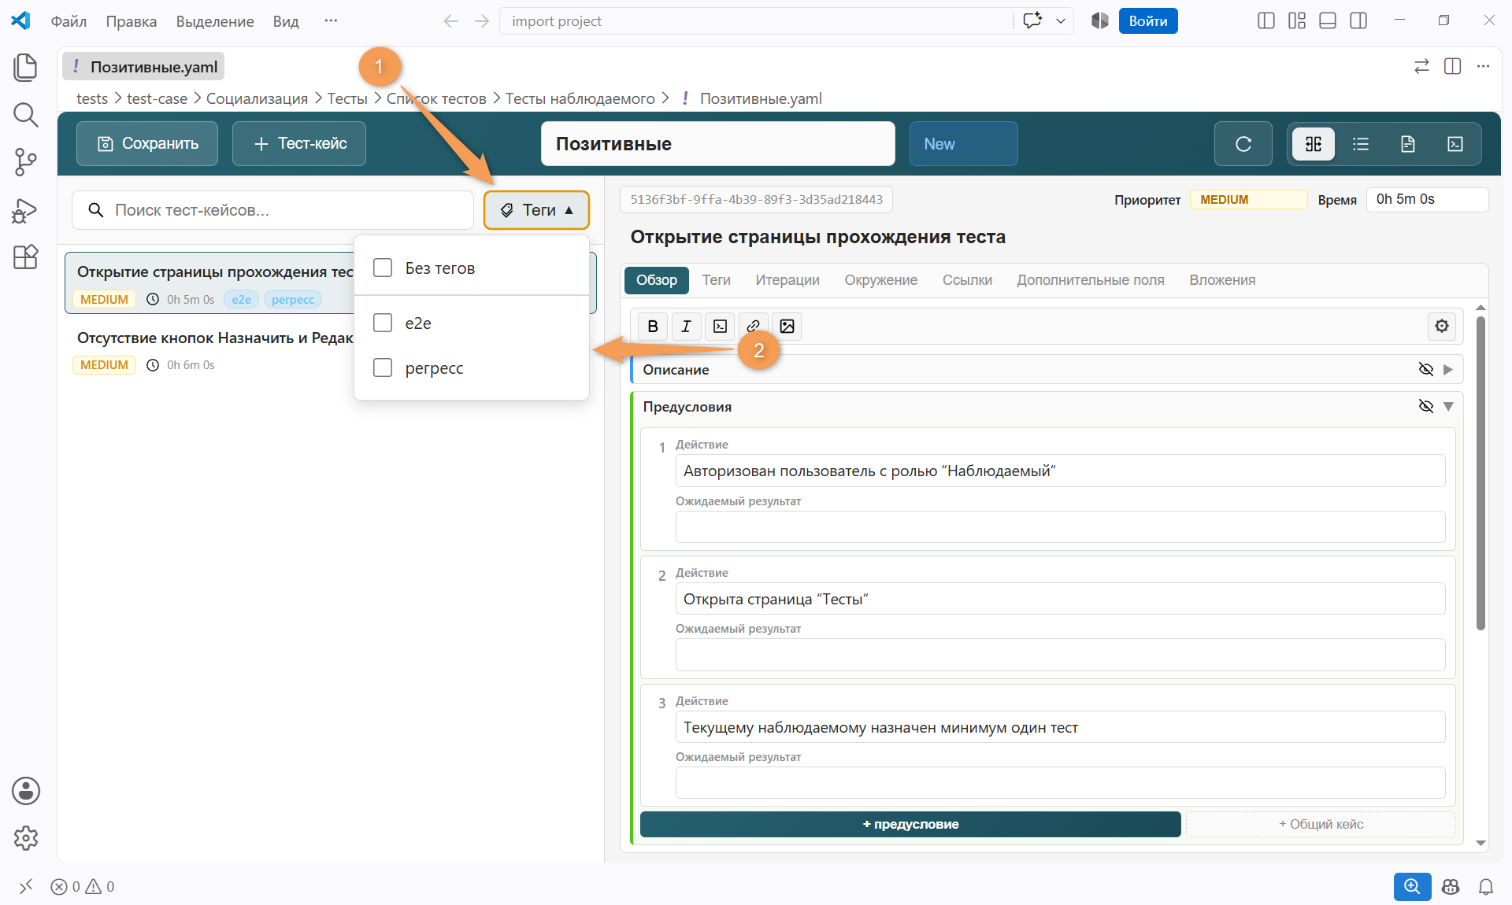This screenshot has width=1512, height=905.
Task: Switch to the list view icon
Action: pos(1361,144)
